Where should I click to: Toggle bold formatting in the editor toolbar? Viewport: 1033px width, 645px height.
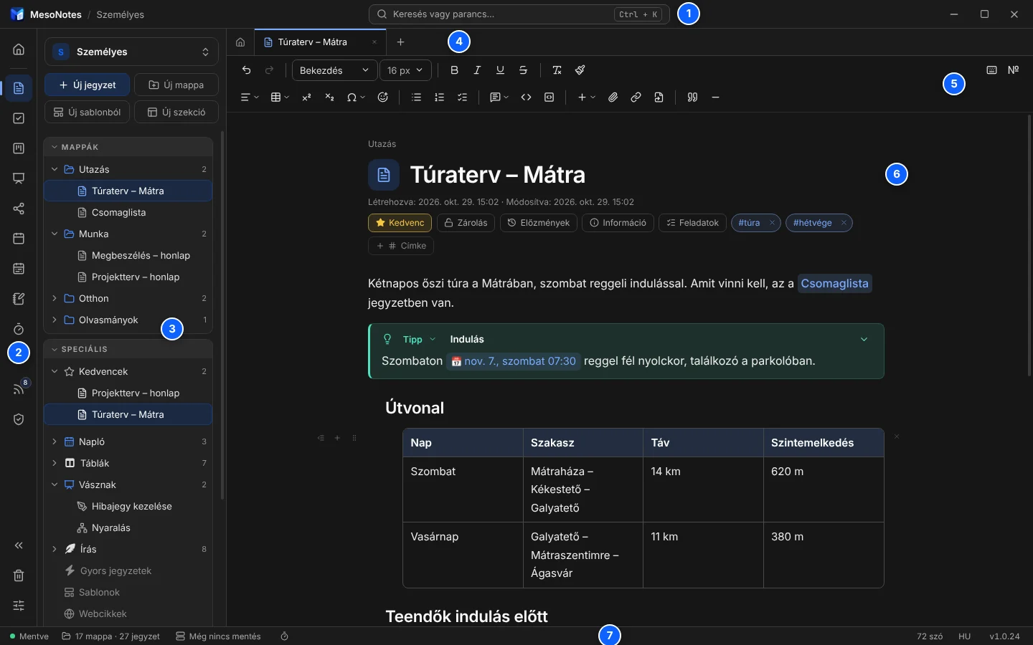(454, 70)
